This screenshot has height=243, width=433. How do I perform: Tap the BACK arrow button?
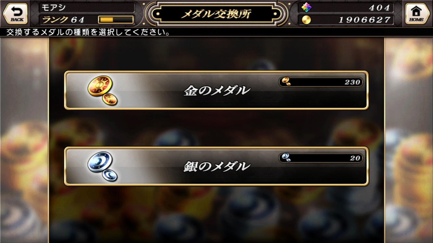tap(15, 14)
